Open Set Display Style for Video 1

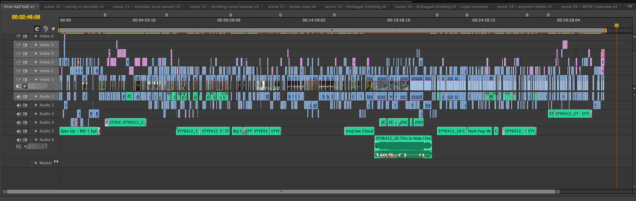point(19,86)
